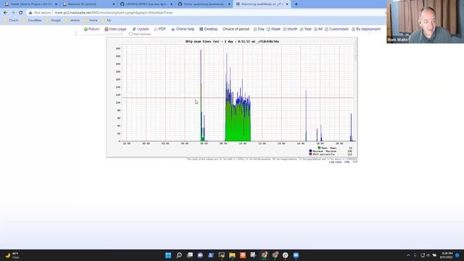Click the taskbar clock and date
Screen dimensions: 464x261
point(447,255)
